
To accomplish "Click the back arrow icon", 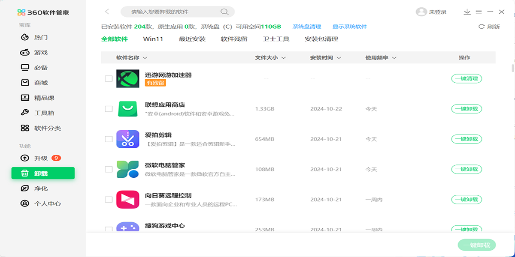I will tap(107, 12).
